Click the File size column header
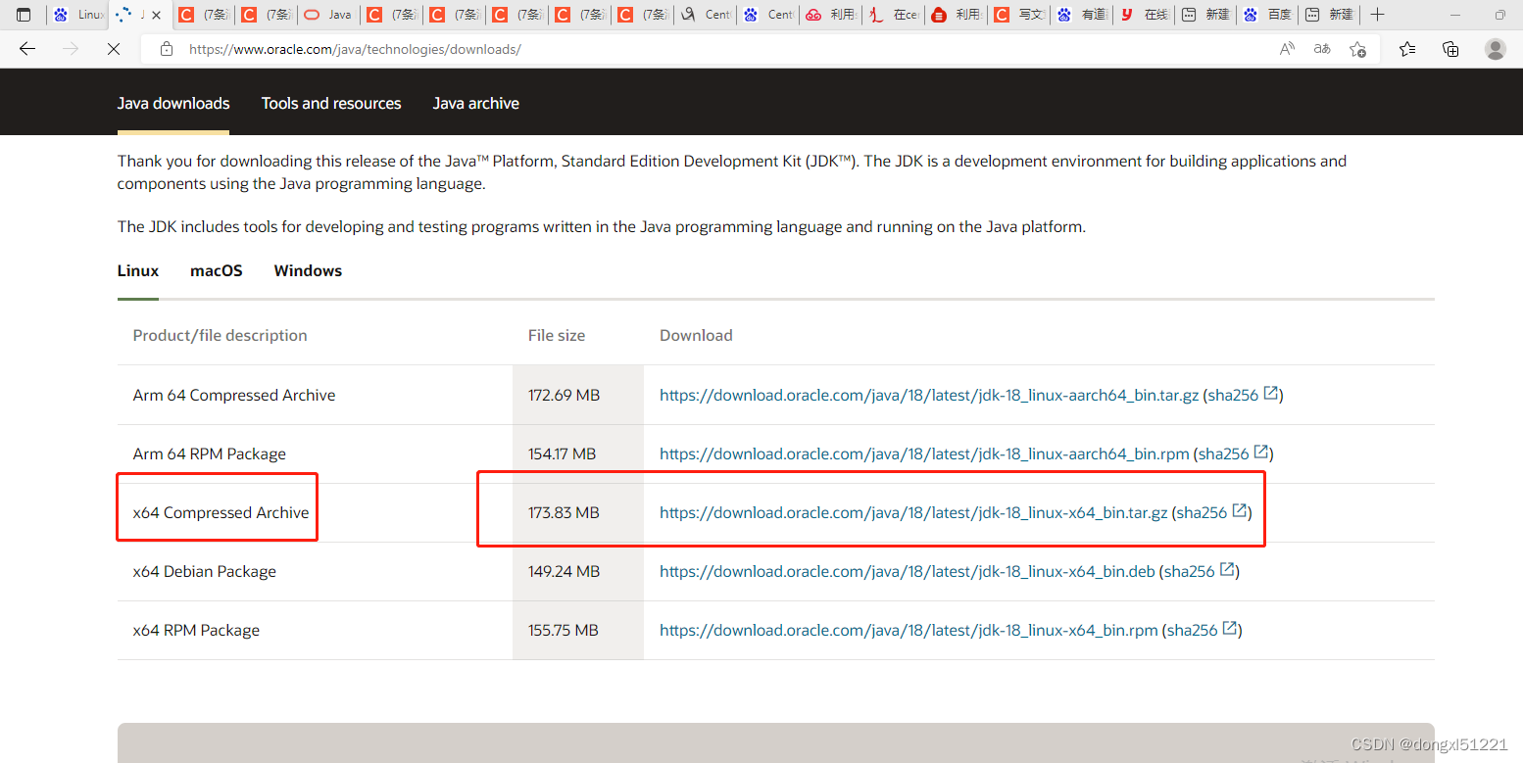The height and width of the screenshot is (763, 1523). (x=557, y=335)
